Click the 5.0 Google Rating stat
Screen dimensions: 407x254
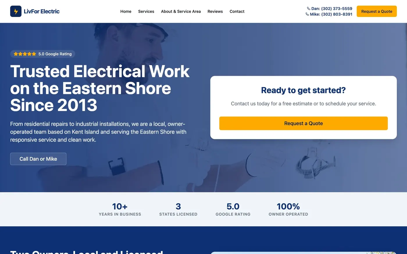click(x=233, y=209)
